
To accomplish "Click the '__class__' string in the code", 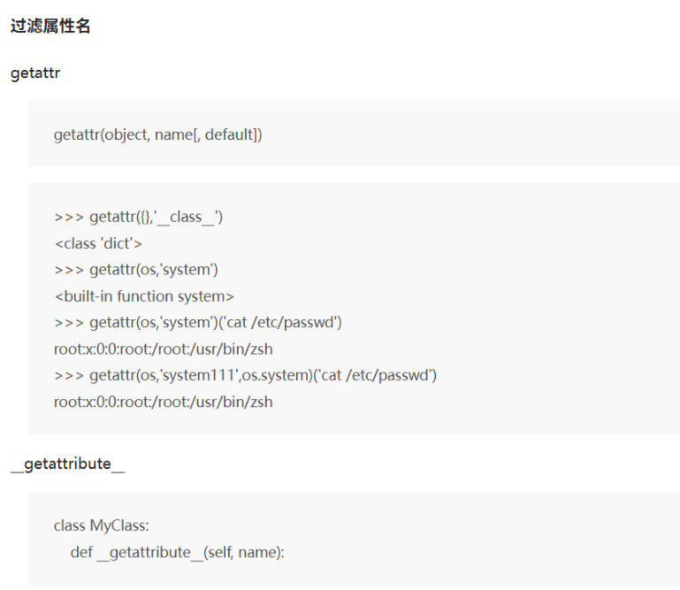I will click(x=187, y=217).
